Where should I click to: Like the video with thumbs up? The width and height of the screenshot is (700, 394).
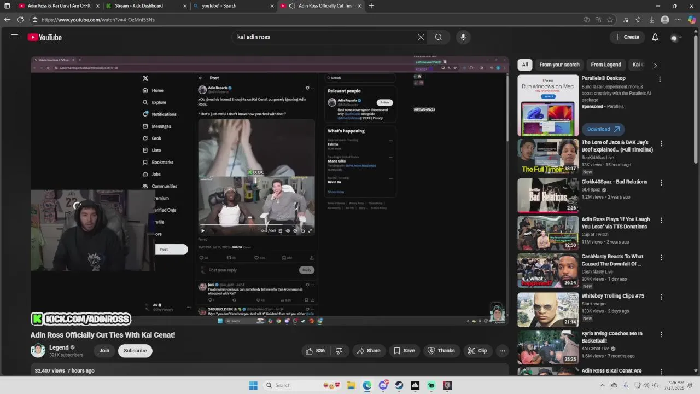pyautogui.click(x=316, y=351)
